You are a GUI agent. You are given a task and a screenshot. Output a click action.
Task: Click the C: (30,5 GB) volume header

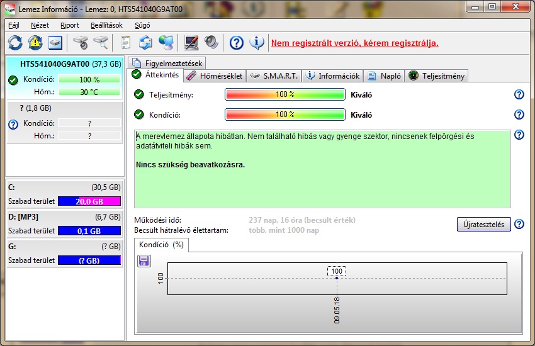tap(65, 187)
